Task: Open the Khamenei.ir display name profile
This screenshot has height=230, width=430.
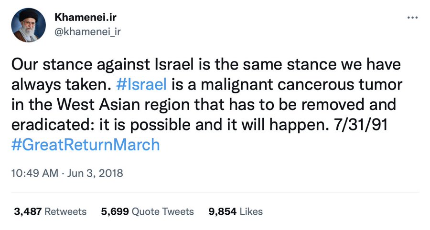Action: click(x=86, y=18)
